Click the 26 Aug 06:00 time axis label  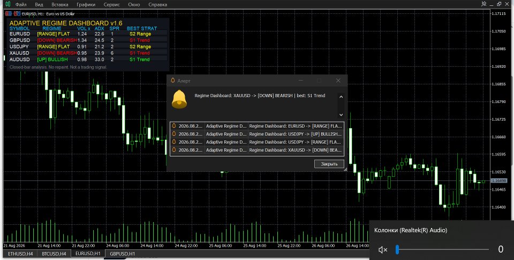pyautogui.click(x=323, y=246)
